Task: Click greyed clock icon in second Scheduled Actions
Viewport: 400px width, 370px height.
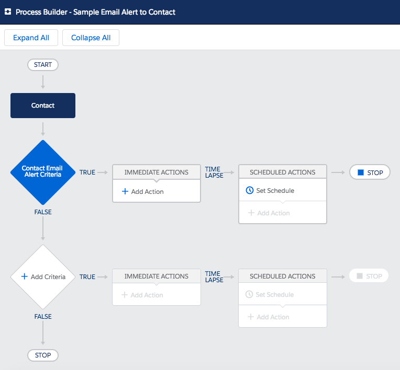Action: [x=249, y=294]
